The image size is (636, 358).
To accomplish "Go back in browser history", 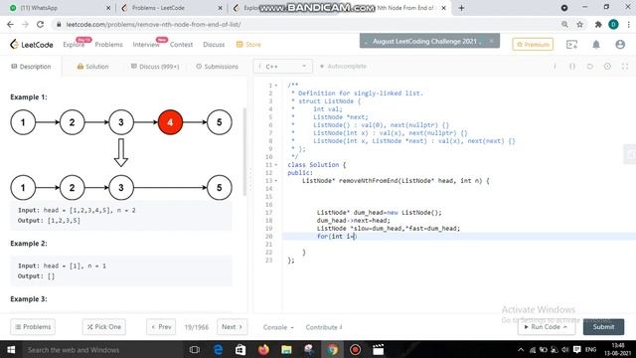I will [x=10, y=24].
